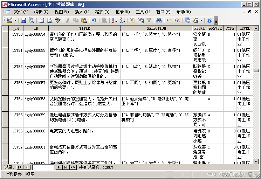Restore the inner table window
Viewport: 261px width, 179px height.
[250, 12]
